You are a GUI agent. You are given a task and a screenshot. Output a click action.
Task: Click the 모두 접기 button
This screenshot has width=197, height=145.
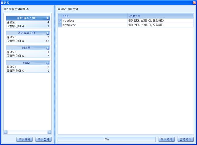(x=43, y=139)
